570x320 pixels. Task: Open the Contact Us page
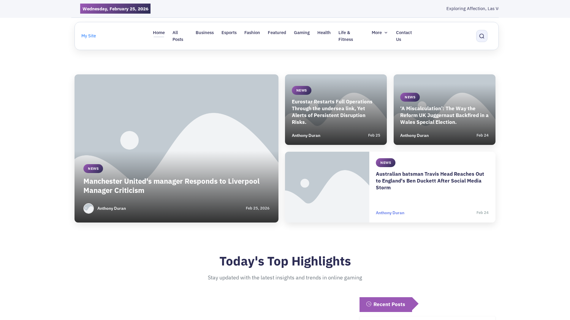pos(404,36)
